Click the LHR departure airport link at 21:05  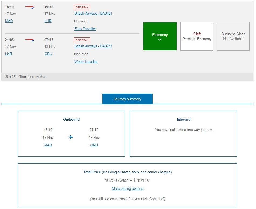9,54
